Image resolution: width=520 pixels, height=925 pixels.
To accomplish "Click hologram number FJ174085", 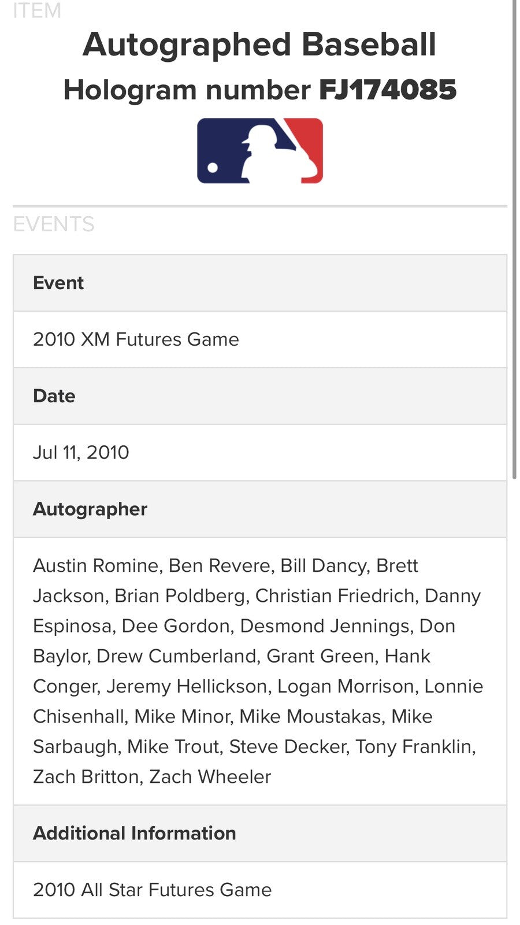I will click(x=388, y=90).
